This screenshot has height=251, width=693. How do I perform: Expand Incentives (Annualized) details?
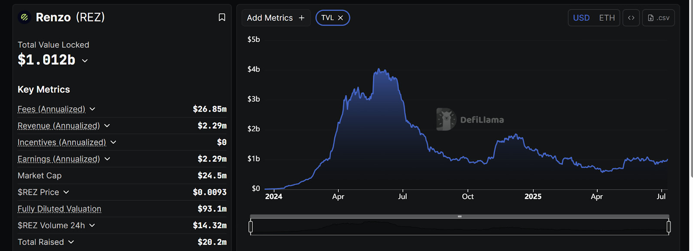pos(113,142)
